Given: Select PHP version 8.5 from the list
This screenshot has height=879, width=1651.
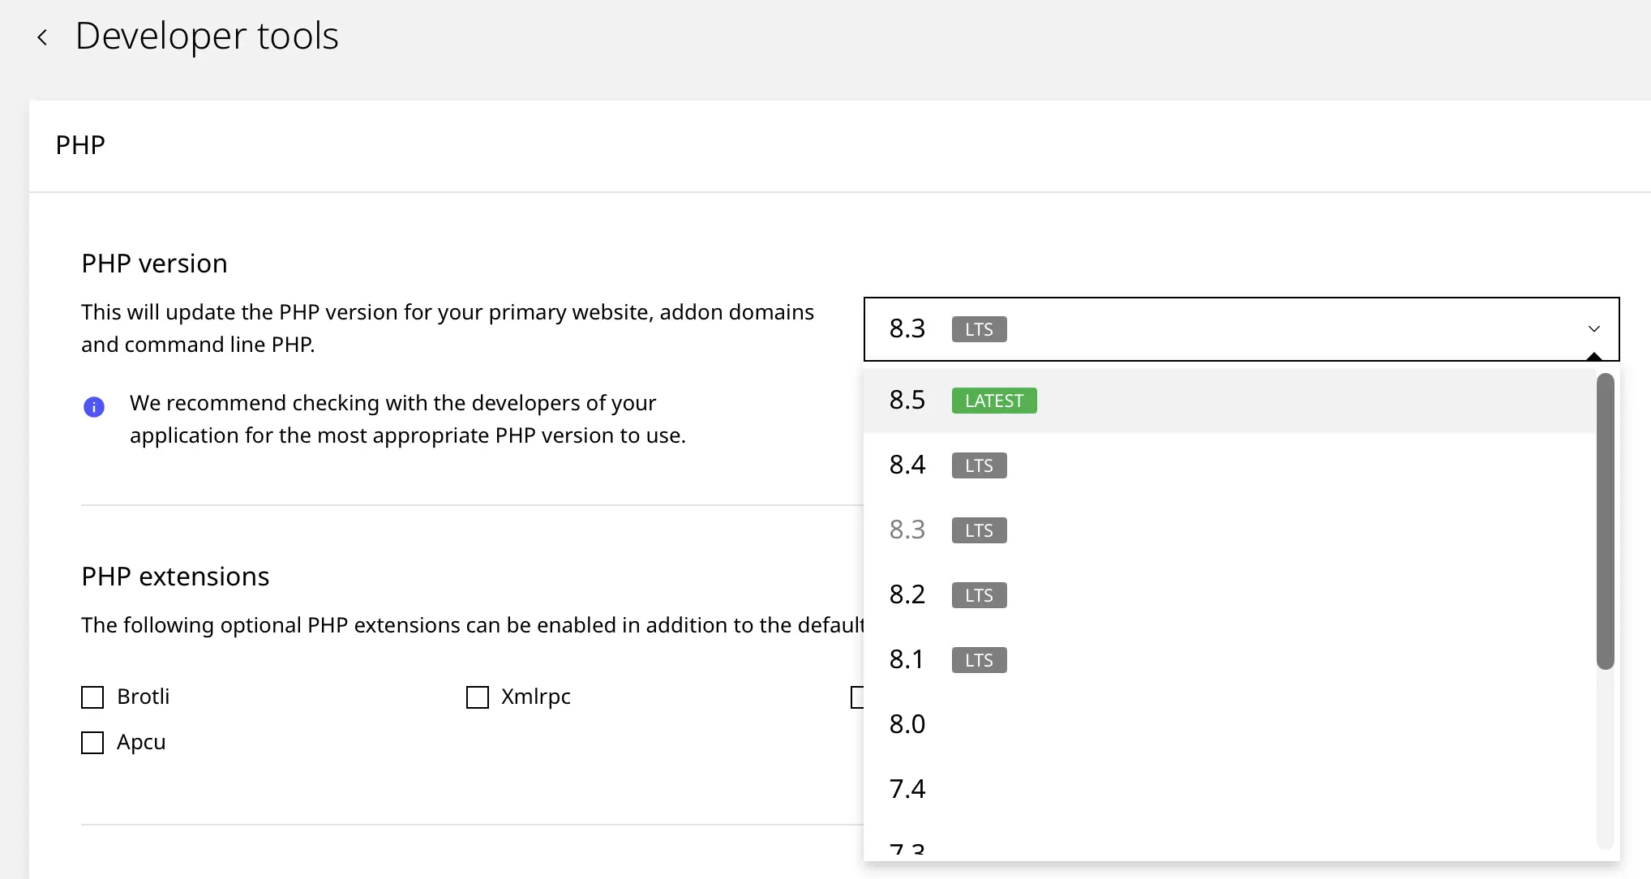Looking at the screenshot, I should [907, 400].
